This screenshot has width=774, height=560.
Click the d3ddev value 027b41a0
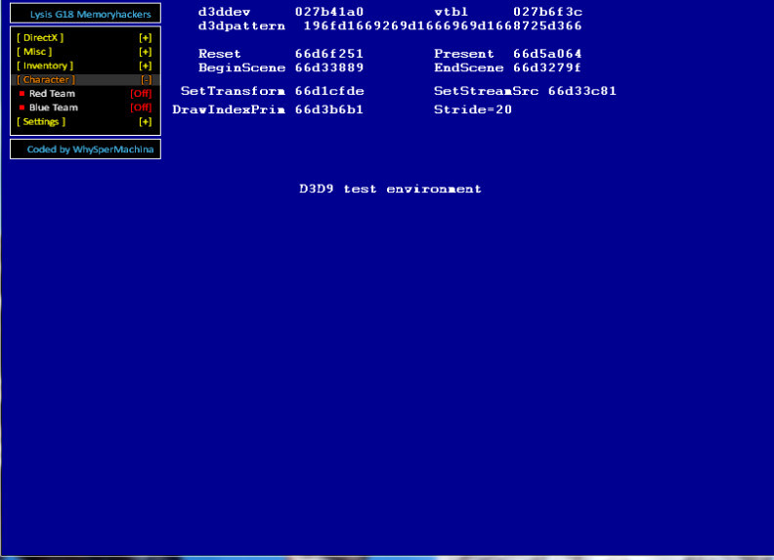(x=329, y=12)
